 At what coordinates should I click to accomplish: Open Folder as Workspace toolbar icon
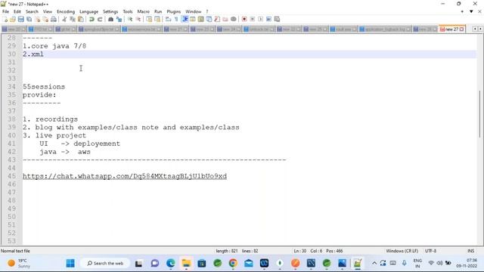point(225,20)
